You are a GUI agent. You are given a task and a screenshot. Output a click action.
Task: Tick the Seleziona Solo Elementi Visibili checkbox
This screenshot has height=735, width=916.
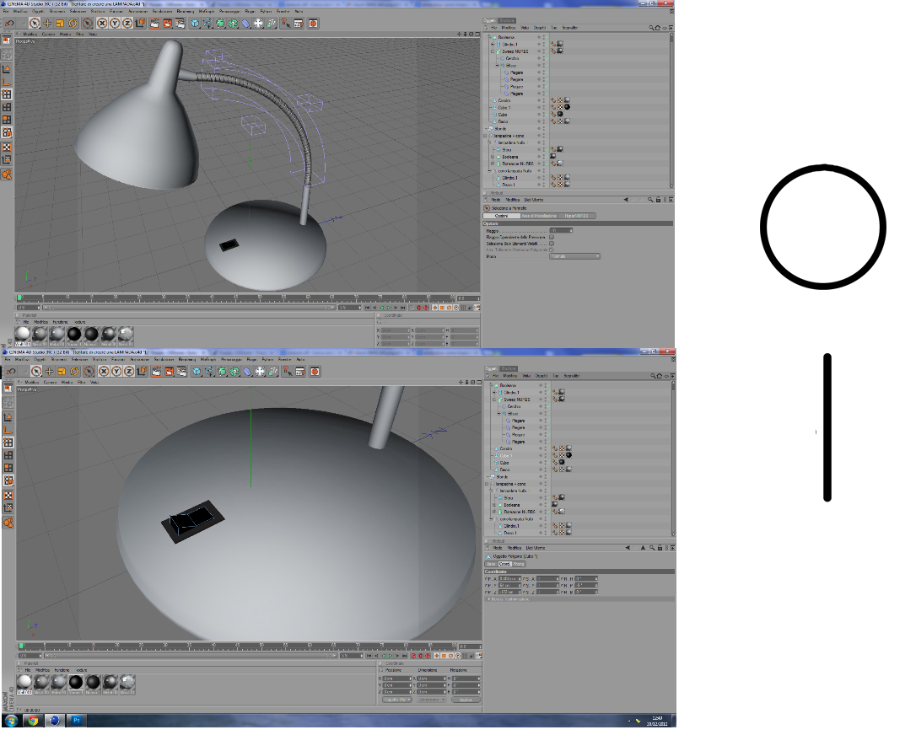tap(552, 244)
